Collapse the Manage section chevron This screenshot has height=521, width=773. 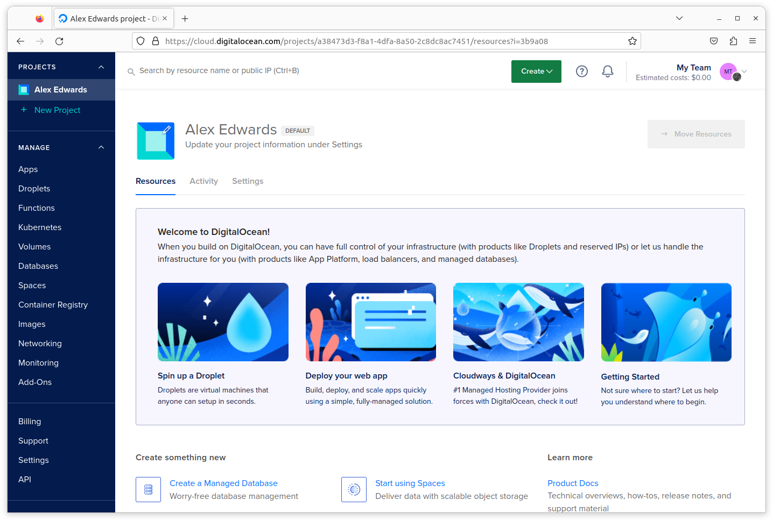101,148
